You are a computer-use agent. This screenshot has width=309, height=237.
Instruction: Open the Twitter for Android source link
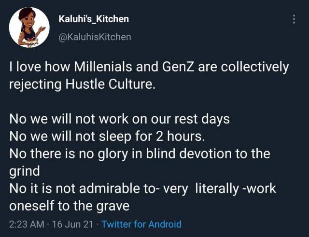coord(141,224)
